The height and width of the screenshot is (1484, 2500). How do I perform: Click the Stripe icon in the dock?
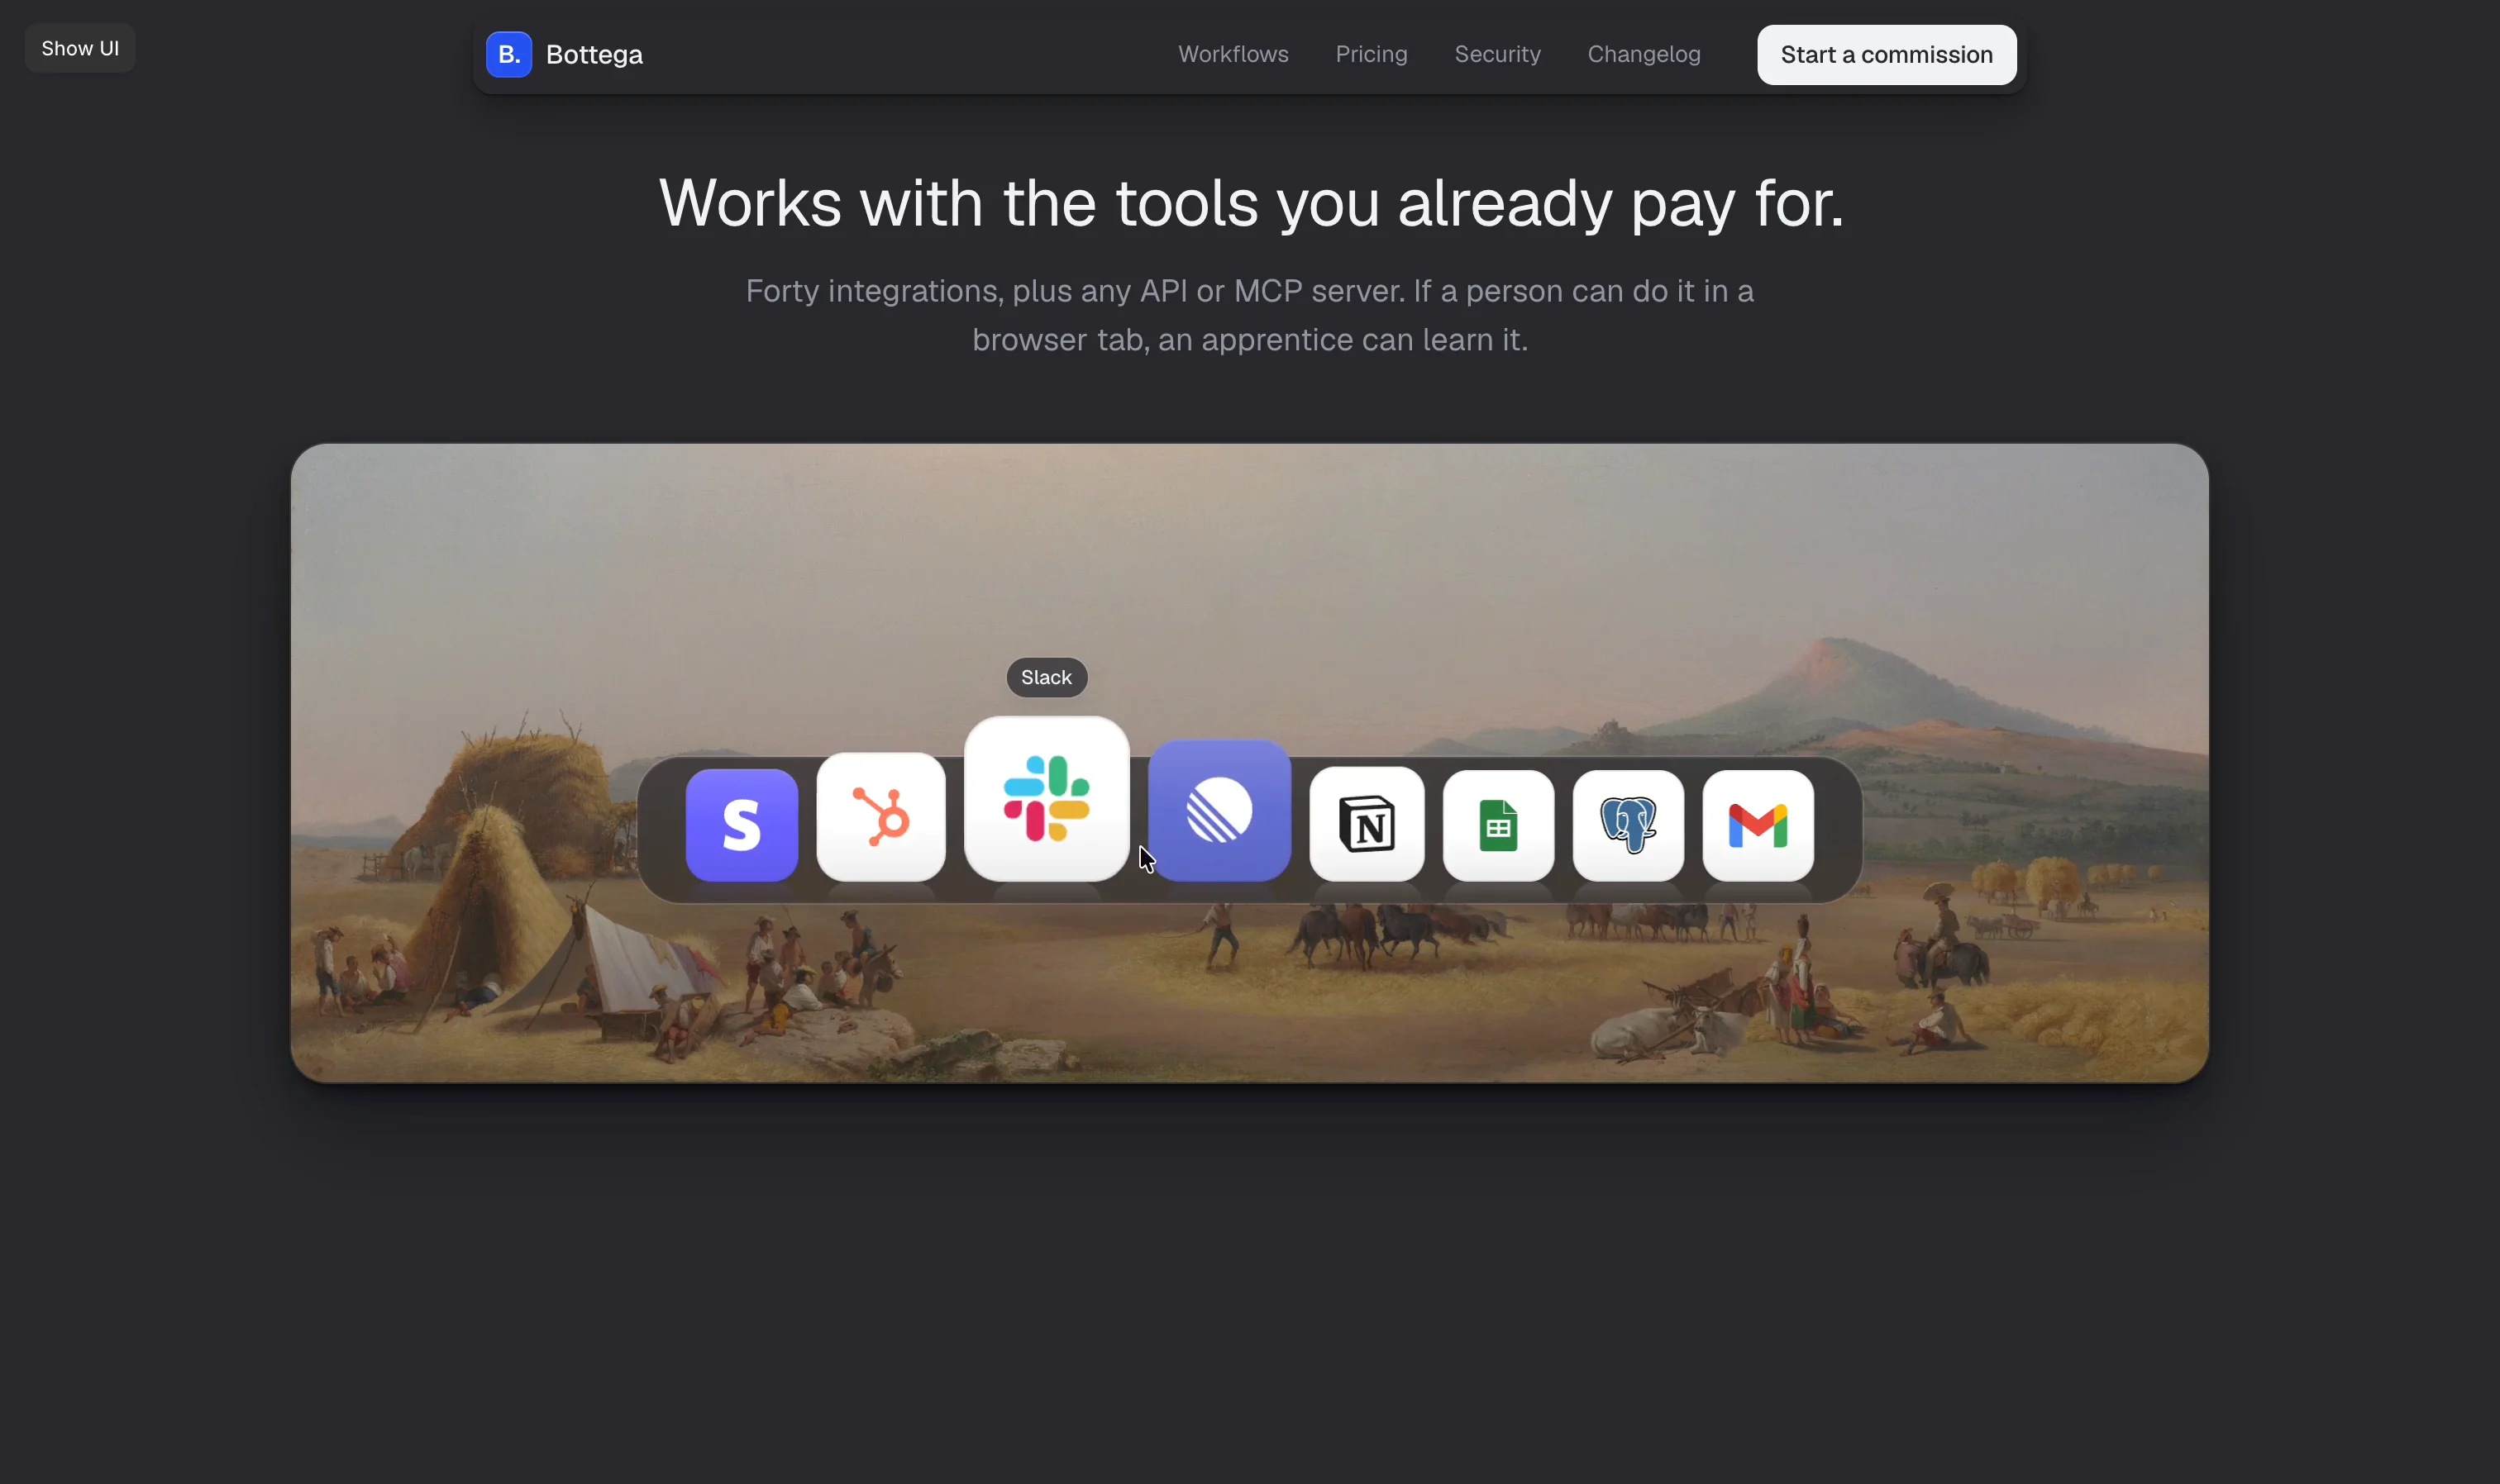pyautogui.click(x=742, y=825)
